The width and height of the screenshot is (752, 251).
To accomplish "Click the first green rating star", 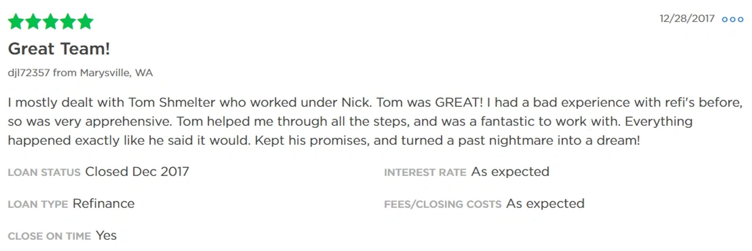I will coord(16,22).
